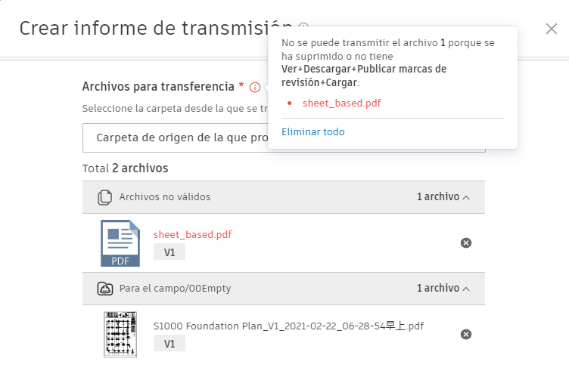The width and height of the screenshot is (569, 377).
Task: Click the invalid files group icon
Action: 105,197
